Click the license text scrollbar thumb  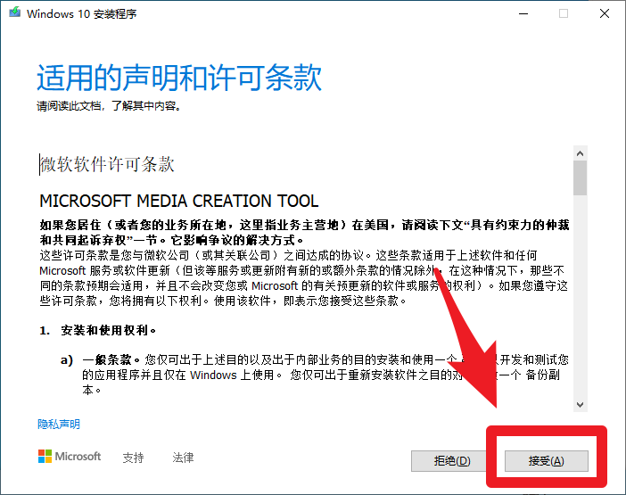point(581,178)
